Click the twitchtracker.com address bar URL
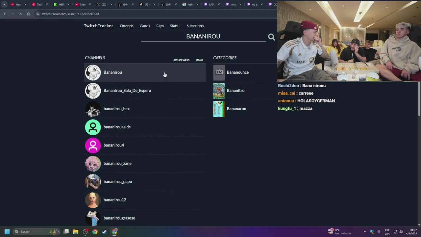 click(70, 14)
